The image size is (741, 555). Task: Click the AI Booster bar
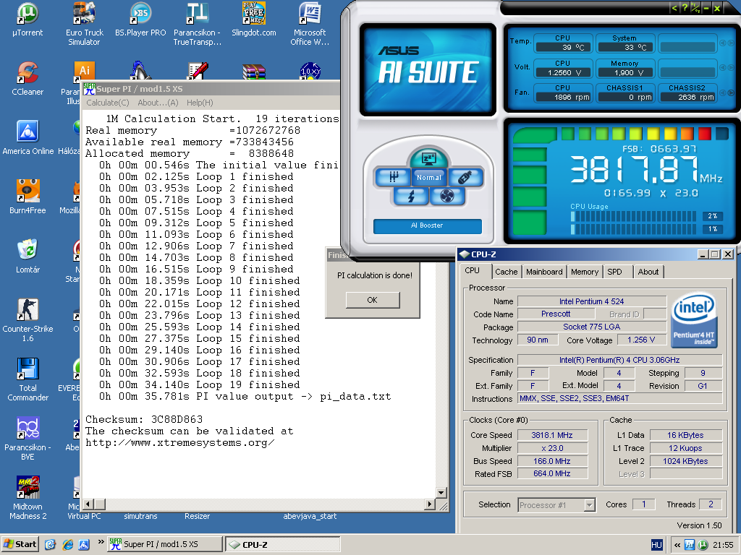click(427, 225)
